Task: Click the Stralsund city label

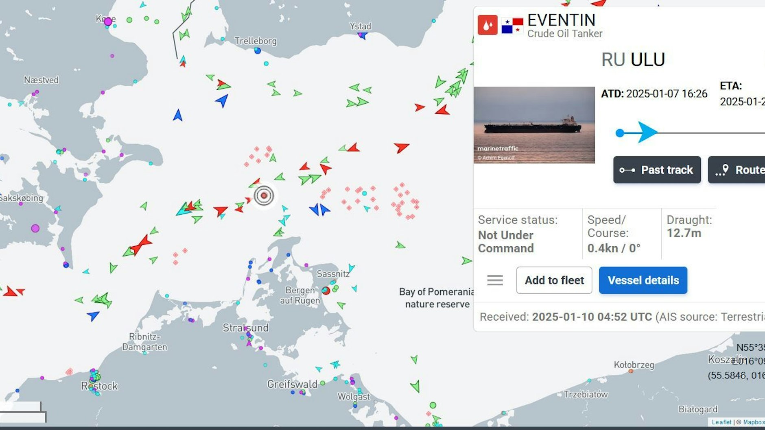Action: [245, 328]
